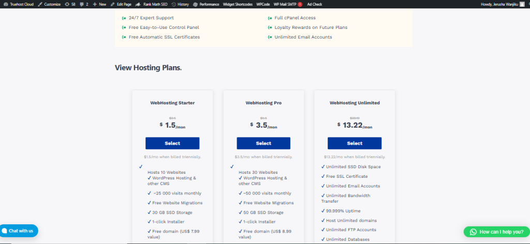The width and height of the screenshot is (530, 244).
Task: Click Unlimited FTP Accounts feature
Action: [351, 230]
